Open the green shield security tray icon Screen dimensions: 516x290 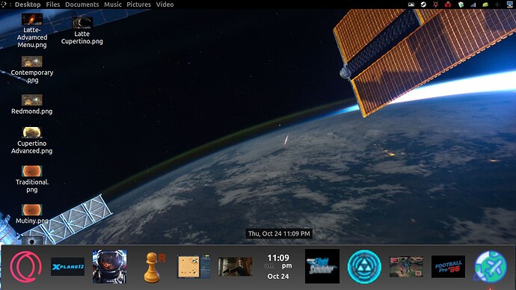(461, 4)
